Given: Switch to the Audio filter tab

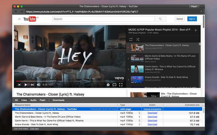Looking at the screenshot, I should [x=33, y=100].
